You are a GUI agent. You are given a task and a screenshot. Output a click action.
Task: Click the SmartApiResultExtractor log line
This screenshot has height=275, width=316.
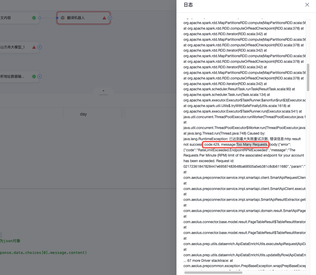[x=244, y=200]
